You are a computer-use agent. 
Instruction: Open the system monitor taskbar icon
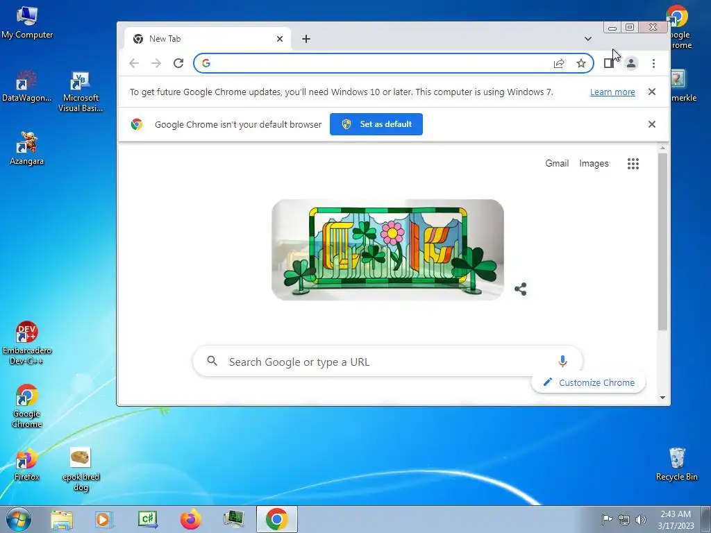pos(233,519)
